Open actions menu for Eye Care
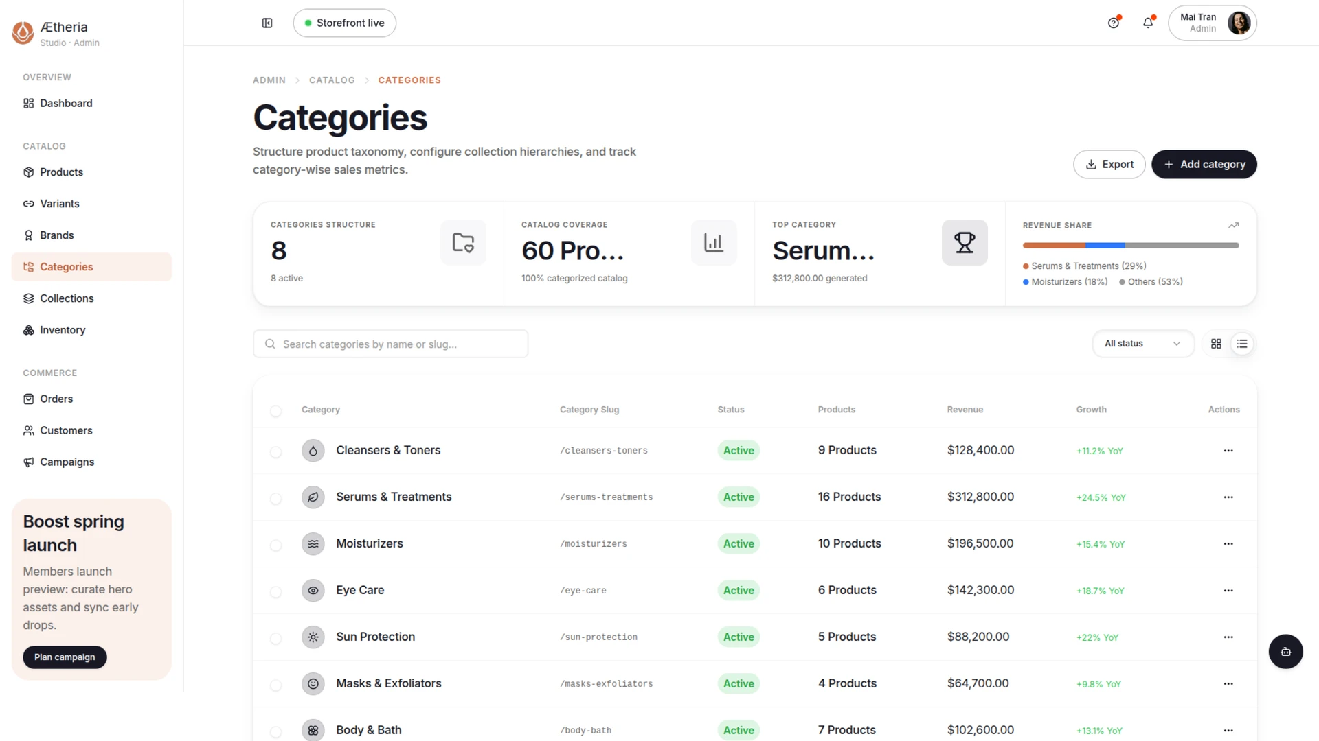Viewport: 1319px width, 741px height. coord(1228,591)
